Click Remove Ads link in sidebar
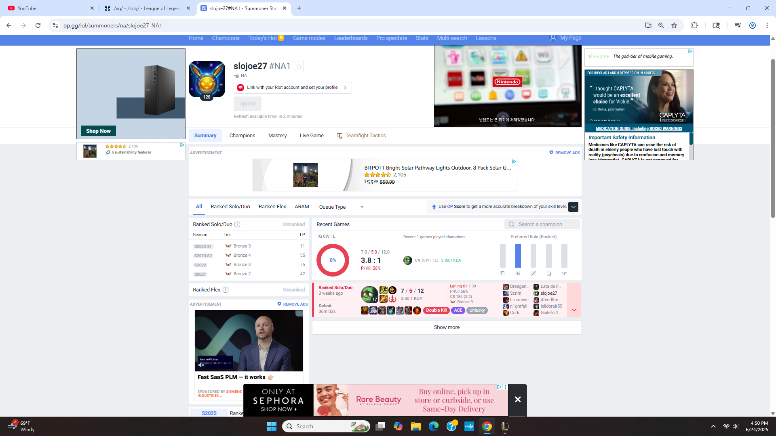The image size is (776, 436). [x=293, y=304]
